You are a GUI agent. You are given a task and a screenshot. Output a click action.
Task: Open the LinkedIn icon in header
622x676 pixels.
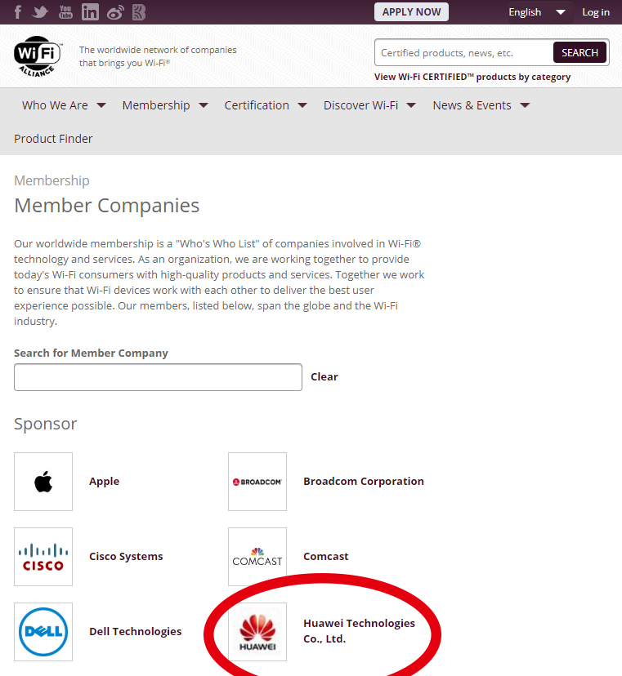pos(90,12)
